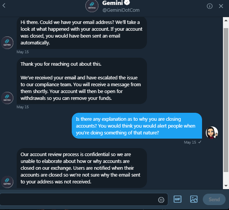Viewport: 229px width, 210px height.
Task: Click Gemini avatar beside compliance team message
Action: tap(8, 97)
